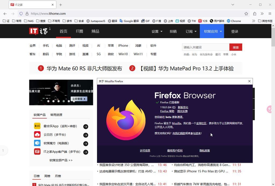The height and width of the screenshot is (186, 275).
Task: Switch to the 周榜 ranking tab
Action: [x=47, y=176]
